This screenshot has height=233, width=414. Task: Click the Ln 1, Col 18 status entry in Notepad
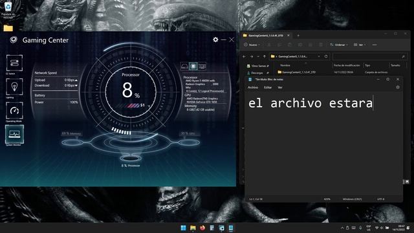[x=256, y=199]
